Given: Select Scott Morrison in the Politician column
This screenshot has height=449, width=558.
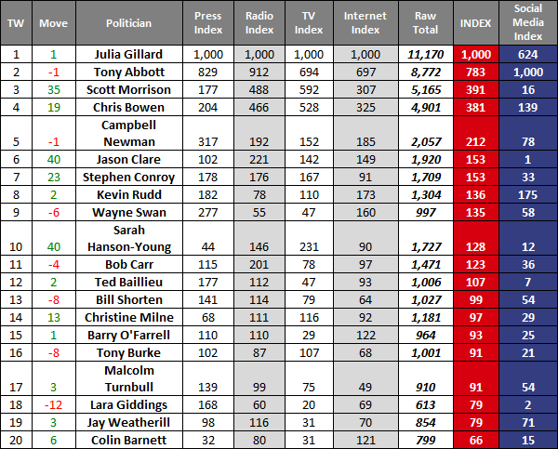Looking at the screenshot, I should pos(128,90).
